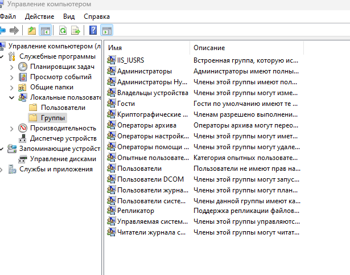The image size is (350, 275).
Task: Toggle the Show/Hide console tree icon
Action: click(x=46, y=30)
